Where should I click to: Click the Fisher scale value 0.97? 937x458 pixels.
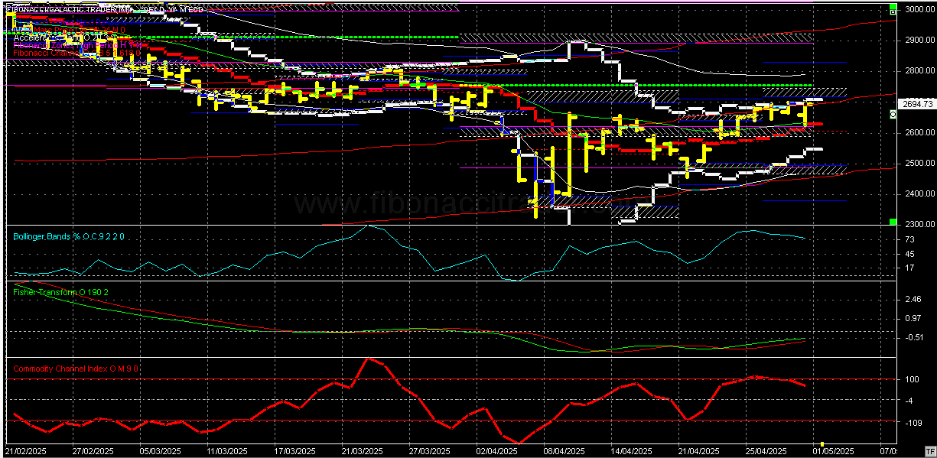tap(913, 318)
